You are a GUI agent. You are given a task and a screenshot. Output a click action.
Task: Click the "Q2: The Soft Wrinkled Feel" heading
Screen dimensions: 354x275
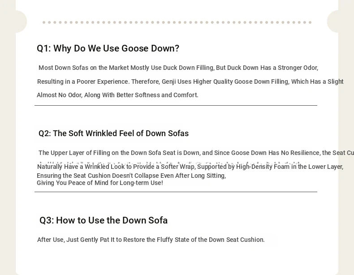(x=113, y=133)
